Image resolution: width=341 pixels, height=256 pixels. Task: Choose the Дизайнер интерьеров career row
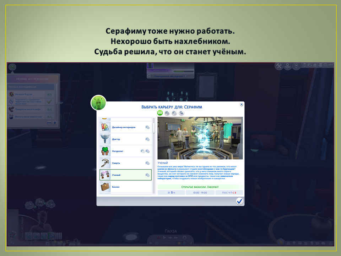125,127
